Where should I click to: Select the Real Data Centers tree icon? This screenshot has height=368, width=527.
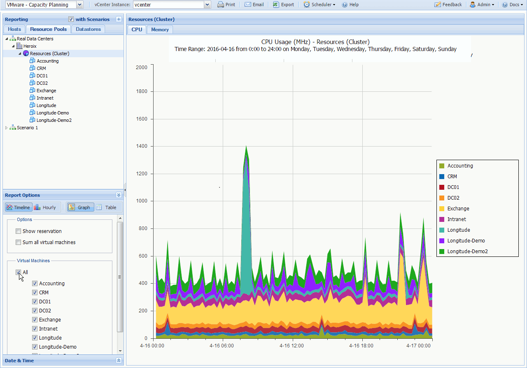(13, 39)
